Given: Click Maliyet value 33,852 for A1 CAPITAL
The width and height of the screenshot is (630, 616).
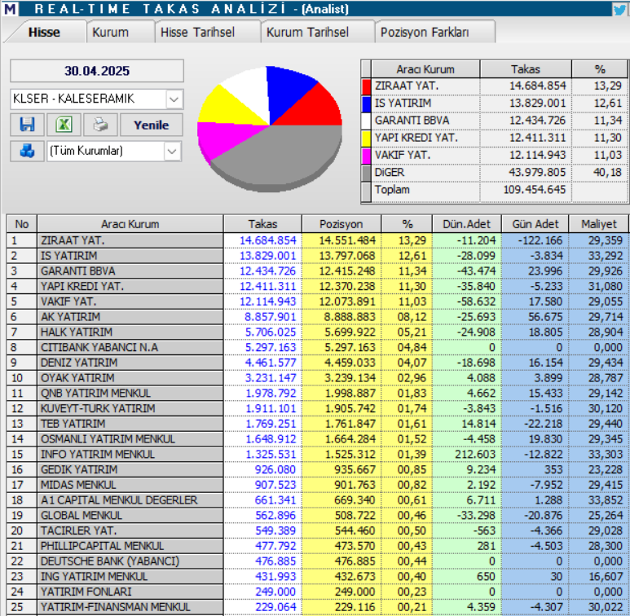Looking at the screenshot, I should point(606,500).
